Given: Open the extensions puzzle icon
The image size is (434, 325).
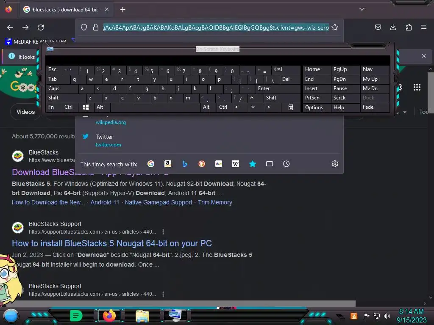Looking at the screenshot, I should tap(409, 27).
